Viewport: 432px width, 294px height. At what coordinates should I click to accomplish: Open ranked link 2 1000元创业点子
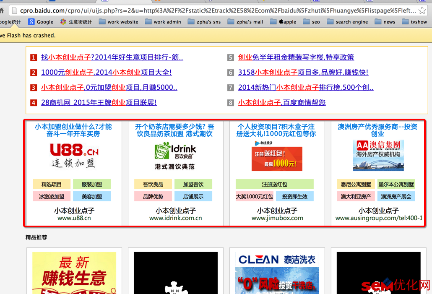coord(107,72)
